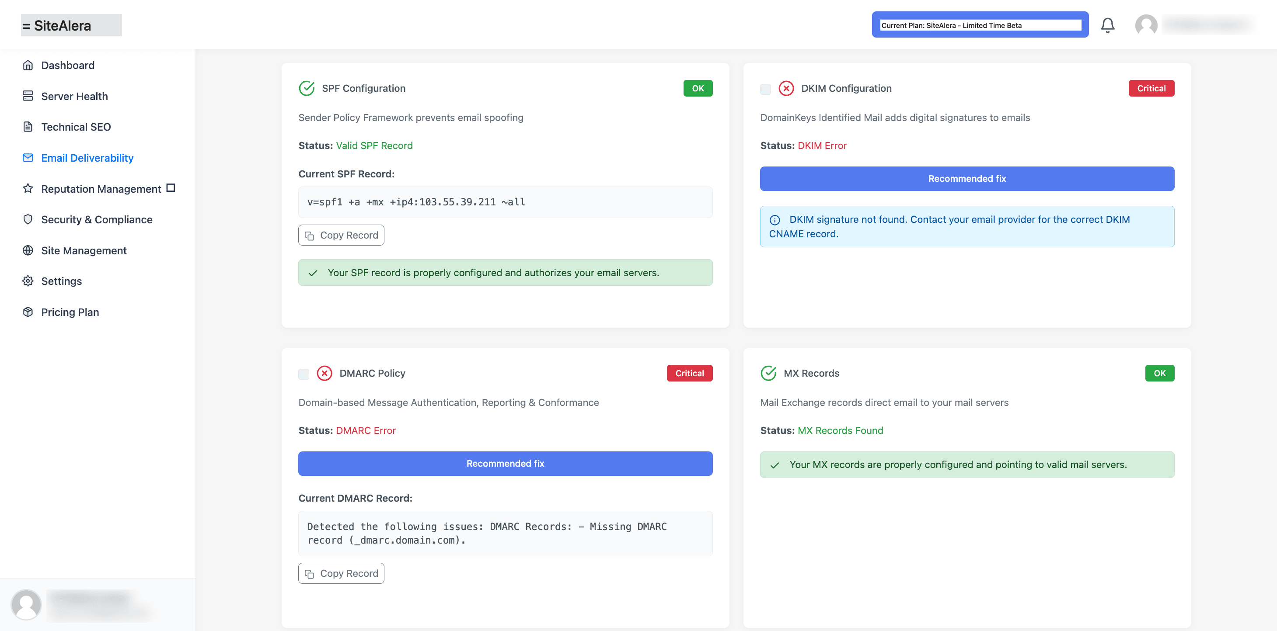The height and width of the screenshot is (631, 1277).
Task: Click the Email Deliverability envelope icon
Action: tap(28, 157)
